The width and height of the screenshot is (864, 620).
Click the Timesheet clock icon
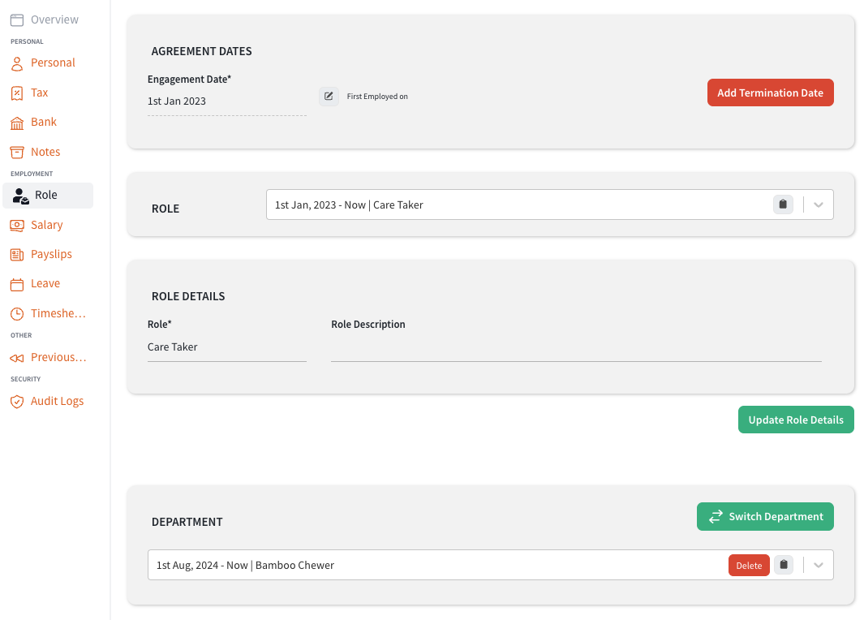coord(17,313)
